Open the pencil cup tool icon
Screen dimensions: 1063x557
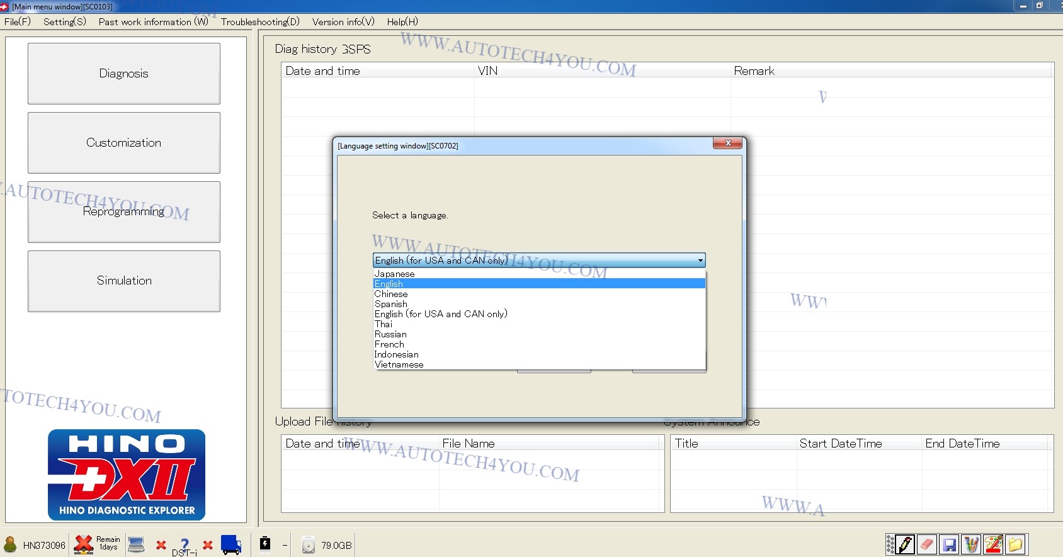(972, 544)
